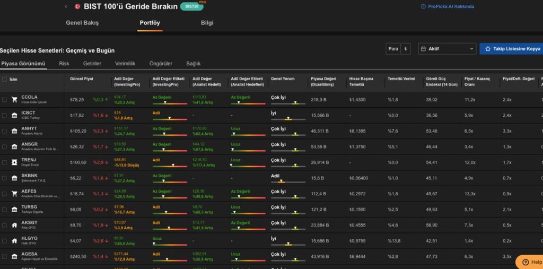Open the Verimlilik sub-tab
The width and height of the screenshot is (543, 269).
point(125,64)
